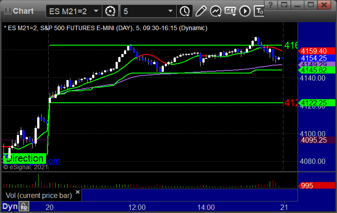Click the 4140.00 axis label

313,78
